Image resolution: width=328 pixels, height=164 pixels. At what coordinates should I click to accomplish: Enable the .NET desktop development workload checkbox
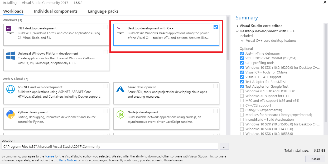106,27
